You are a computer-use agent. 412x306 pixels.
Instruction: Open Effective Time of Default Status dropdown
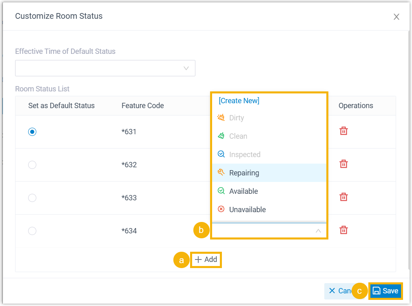click(105, 68)
